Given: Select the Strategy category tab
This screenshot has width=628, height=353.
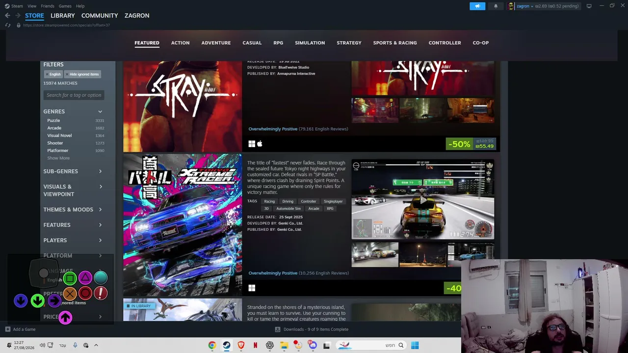Looking at the screenshot, I should click(349, 43).
